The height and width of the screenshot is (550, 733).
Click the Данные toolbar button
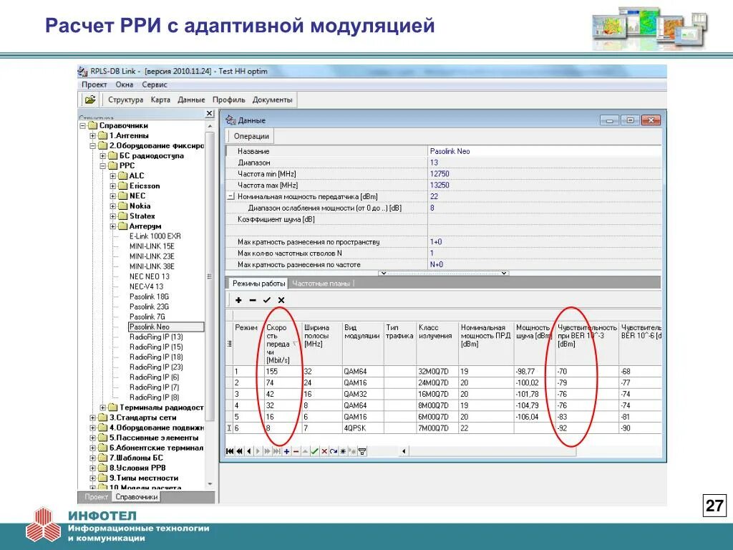(191, 100)
